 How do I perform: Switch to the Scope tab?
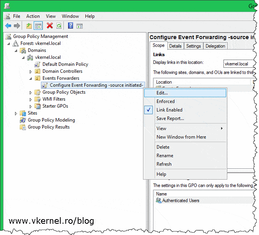pos(158,45)
